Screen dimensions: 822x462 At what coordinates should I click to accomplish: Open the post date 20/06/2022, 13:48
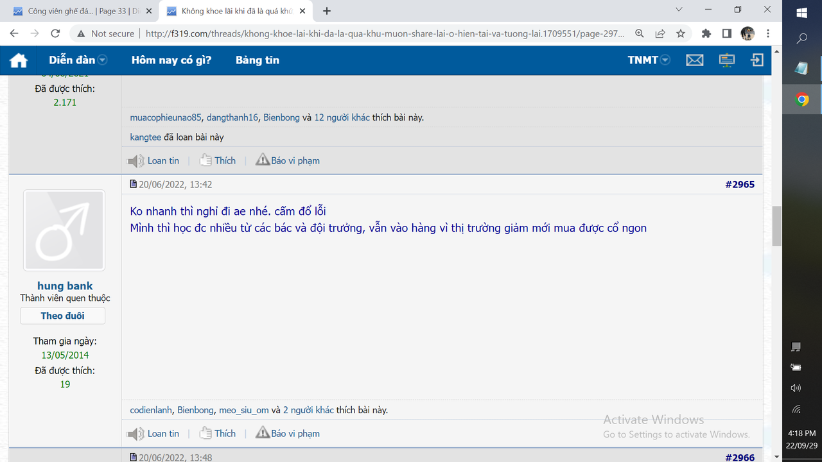click(x=175, y=458)
